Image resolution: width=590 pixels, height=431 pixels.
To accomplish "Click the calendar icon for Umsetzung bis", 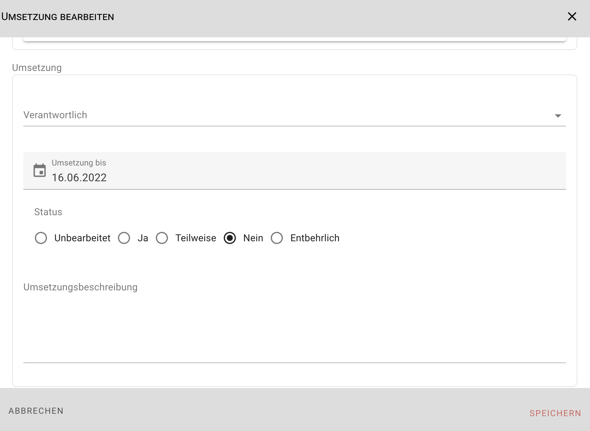I will 40,171.
